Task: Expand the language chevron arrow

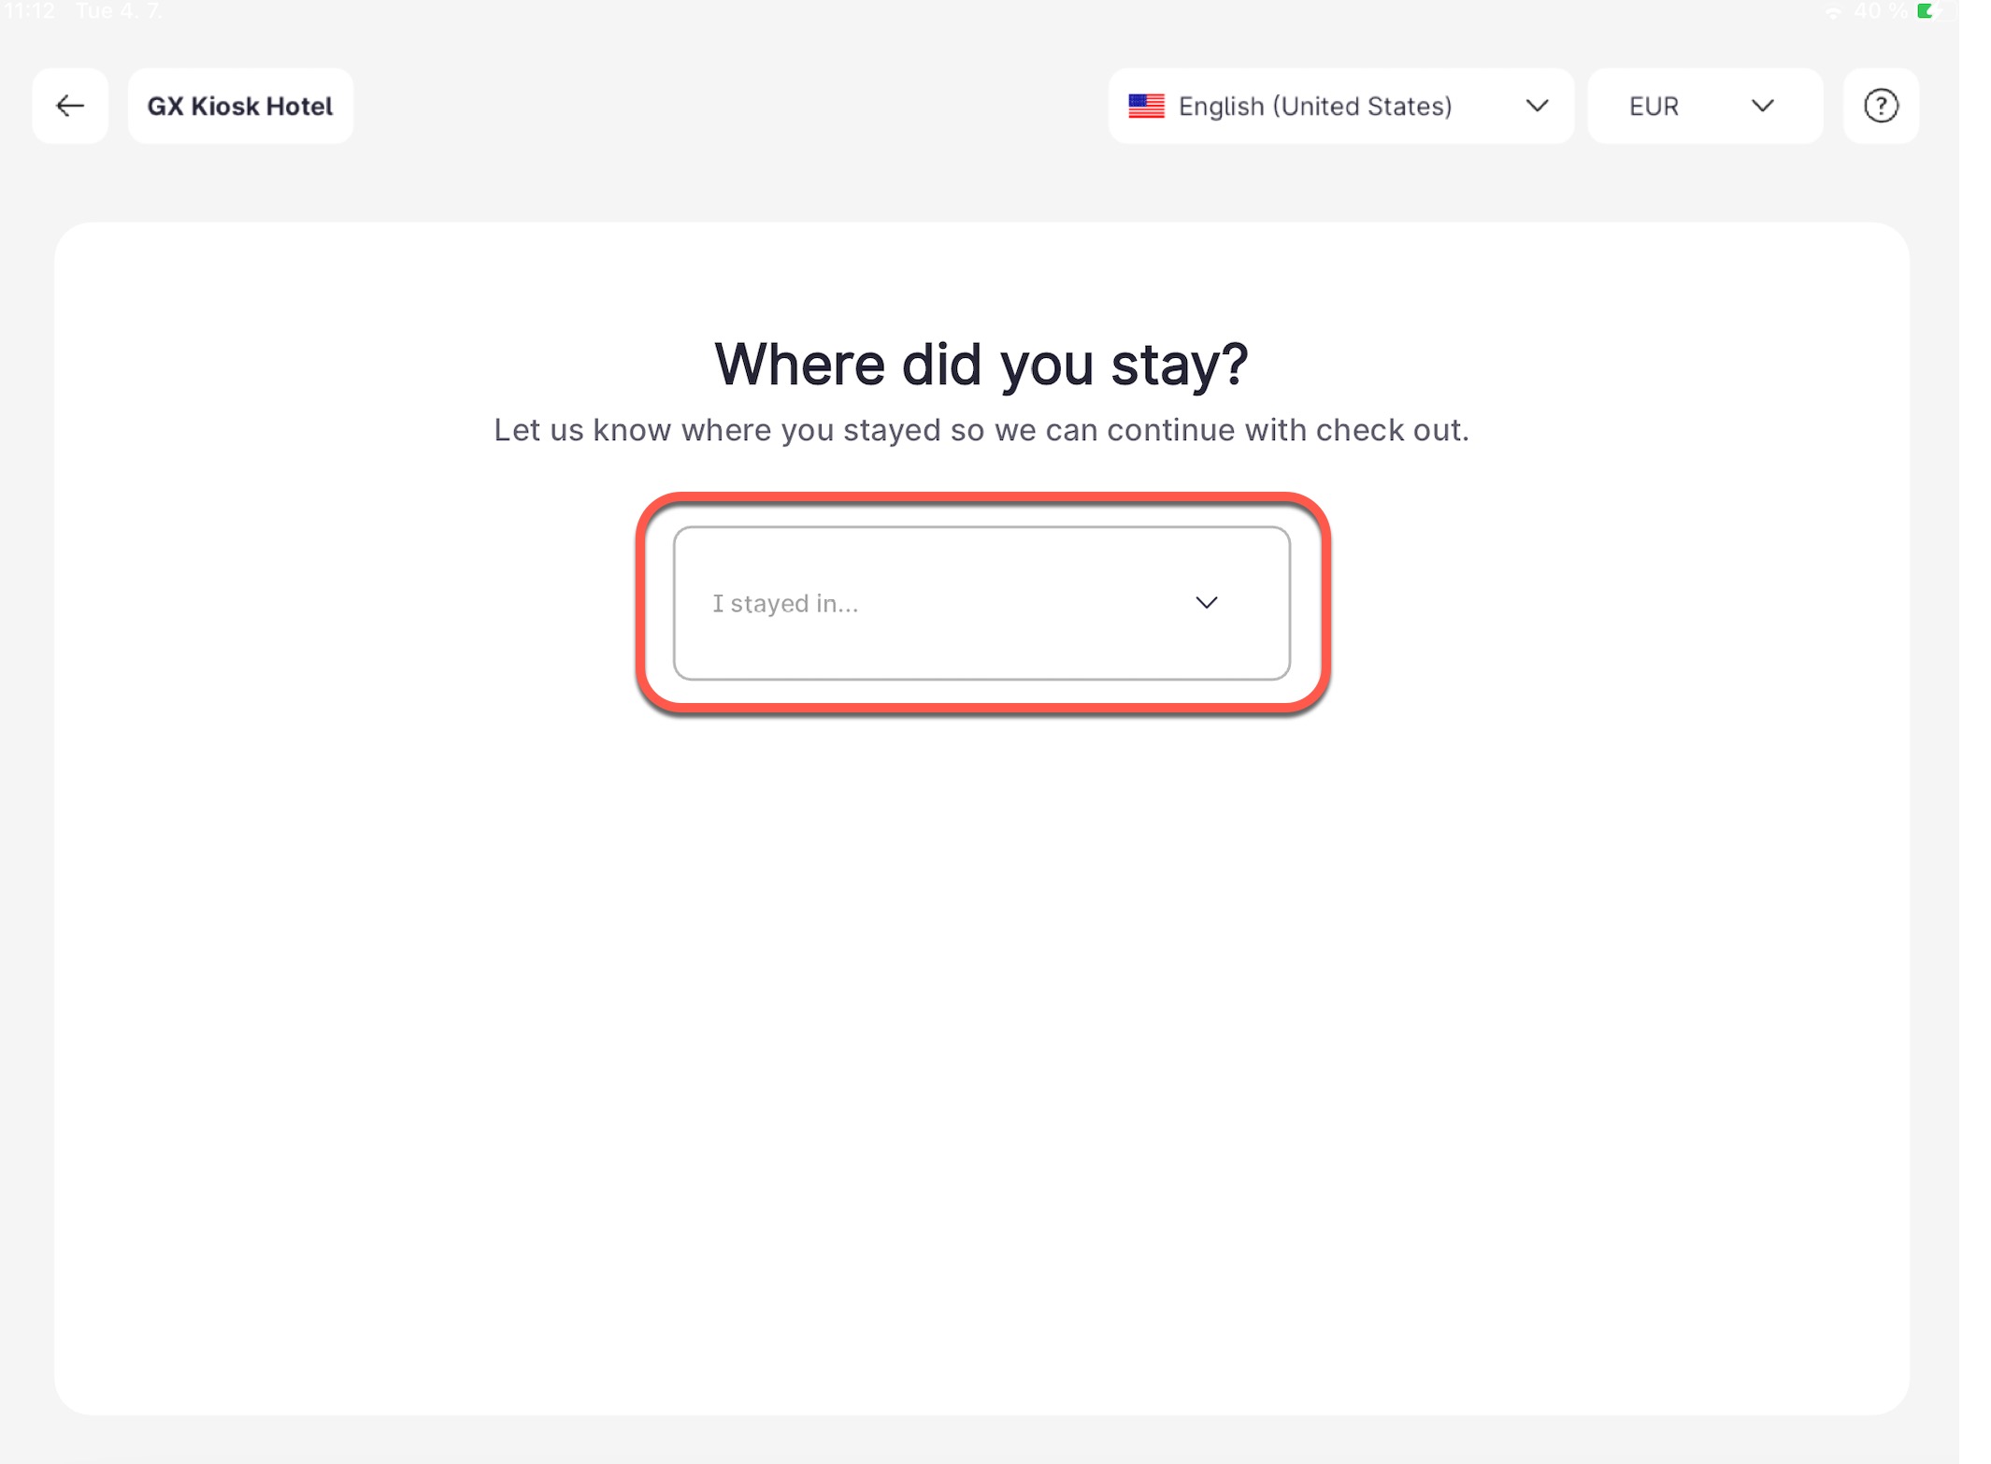Action: [1537, 106]
